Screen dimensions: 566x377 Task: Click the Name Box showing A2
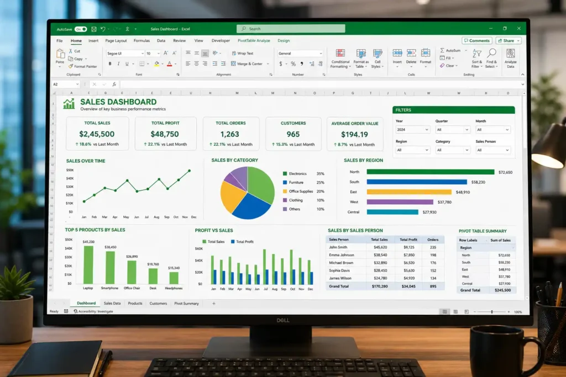(66, 84)
